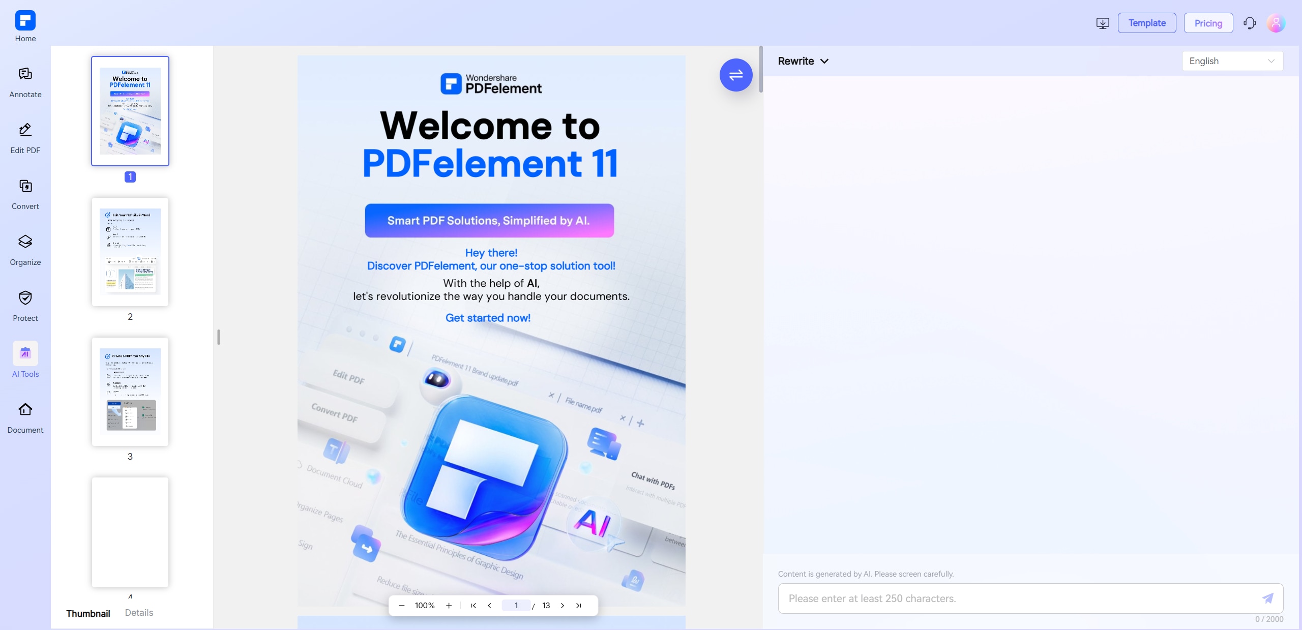Zoom in with the plus button
This screenshot has width=1302, height=630.
pyautogui.click(x=449, y=605)
